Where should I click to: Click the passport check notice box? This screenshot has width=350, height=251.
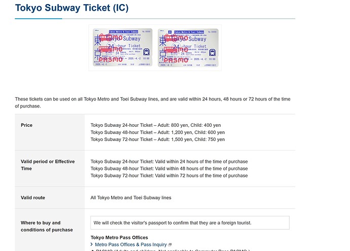coord(190,223)
